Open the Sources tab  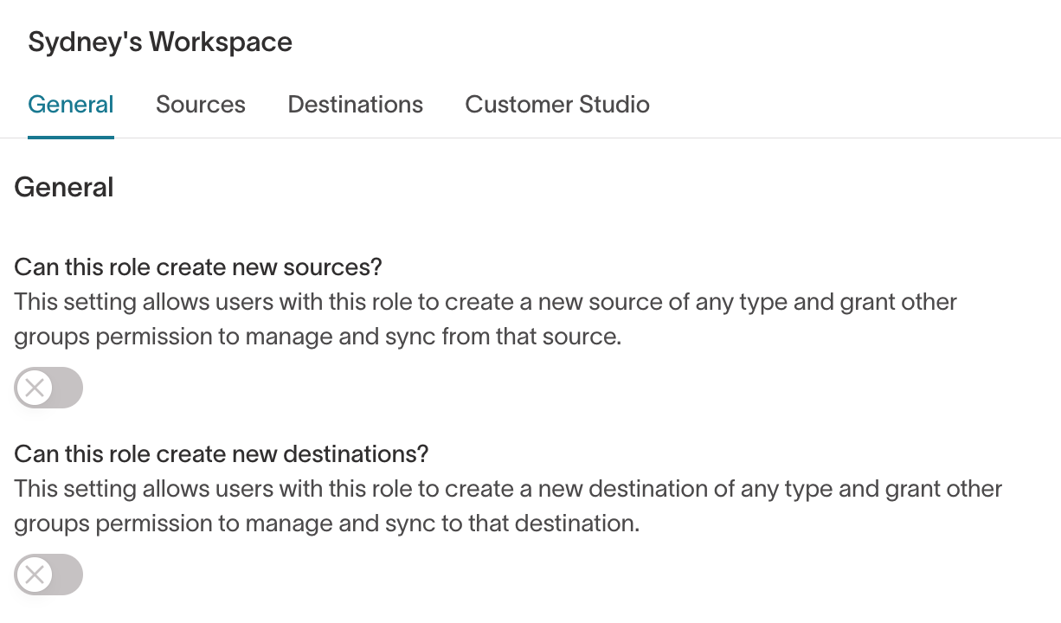(201, 105)
